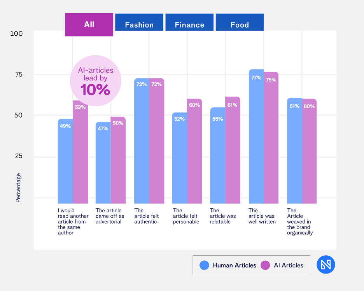Image resolution: width=364 pixels, height=291 pixels.
Task: Select the All tab
Action: coord(89,24)
